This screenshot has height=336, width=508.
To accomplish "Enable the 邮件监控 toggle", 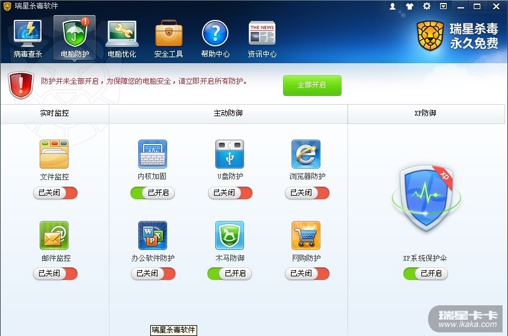I will [x=55, y=273].
